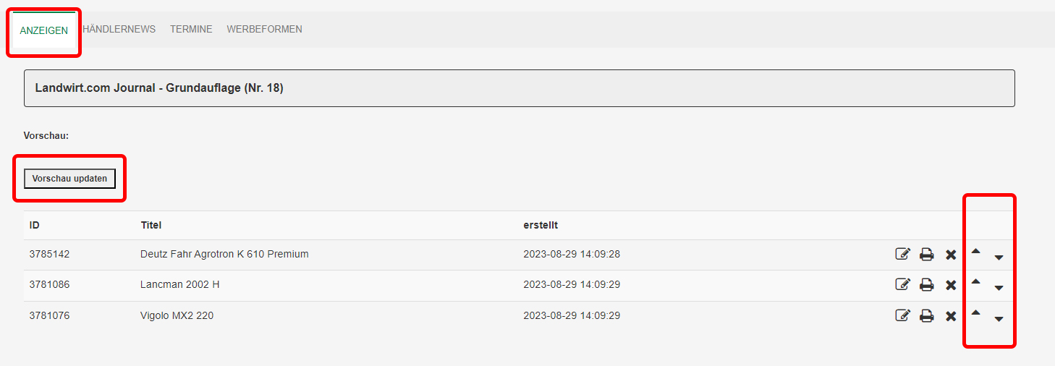Move Deutz Fahr Agrotron down
The width and height of the screenshot is (1055, 366).
(x=999, y=258)
